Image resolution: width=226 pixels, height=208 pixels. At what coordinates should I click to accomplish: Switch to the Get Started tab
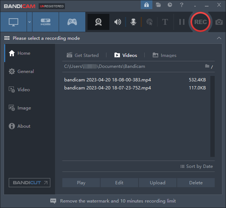pyautogui.click(x=83, y=55)
